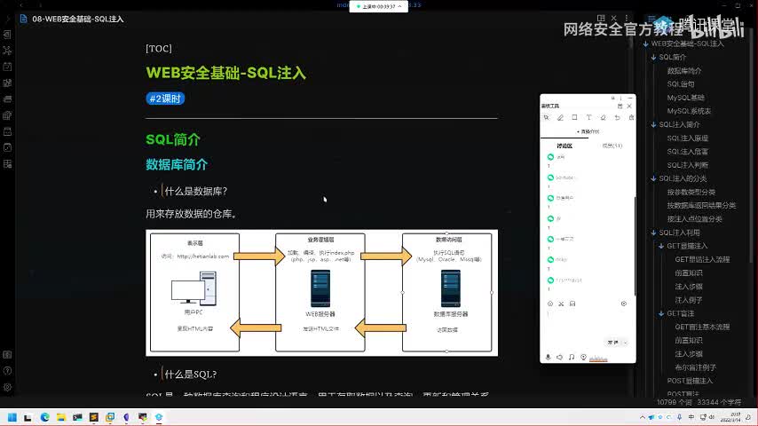Go to MySQL系统表 in the outline
The height and width of the screenshot is (426, 758).
[689, 111]
